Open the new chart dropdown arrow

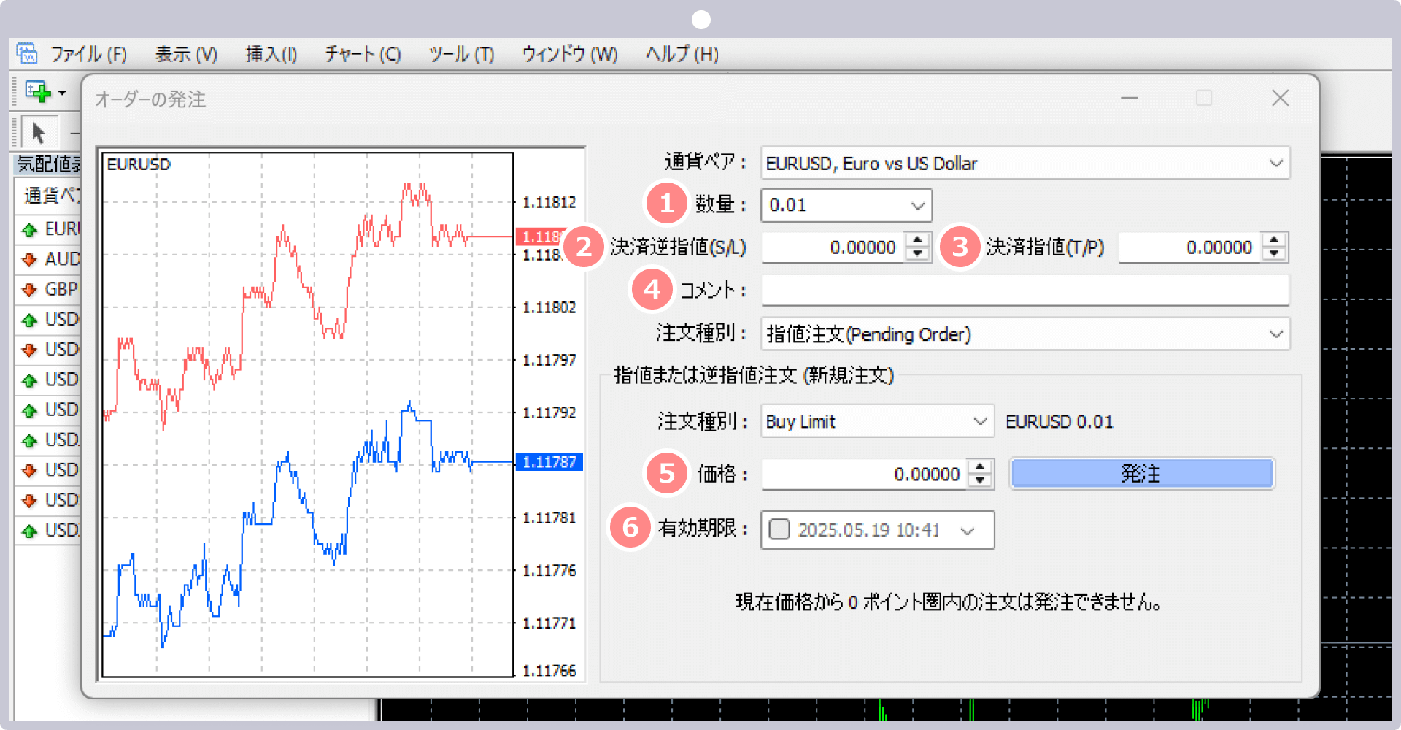(62, 93)
